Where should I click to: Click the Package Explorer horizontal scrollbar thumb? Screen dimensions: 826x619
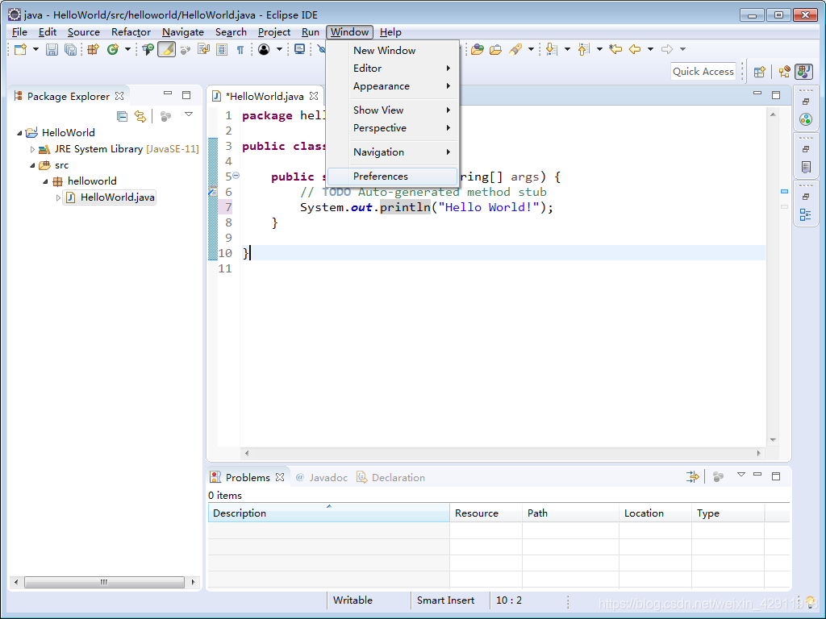(104, 582)
